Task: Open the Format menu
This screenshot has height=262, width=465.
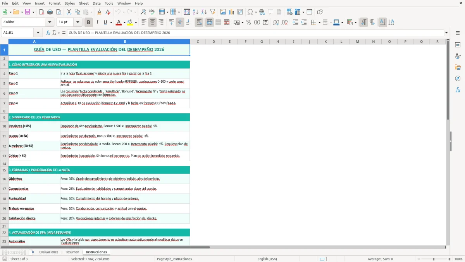Action: (x=55, y=3)
